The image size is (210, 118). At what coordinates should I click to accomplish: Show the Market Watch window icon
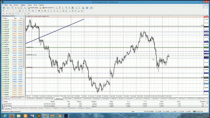[12, 8]
